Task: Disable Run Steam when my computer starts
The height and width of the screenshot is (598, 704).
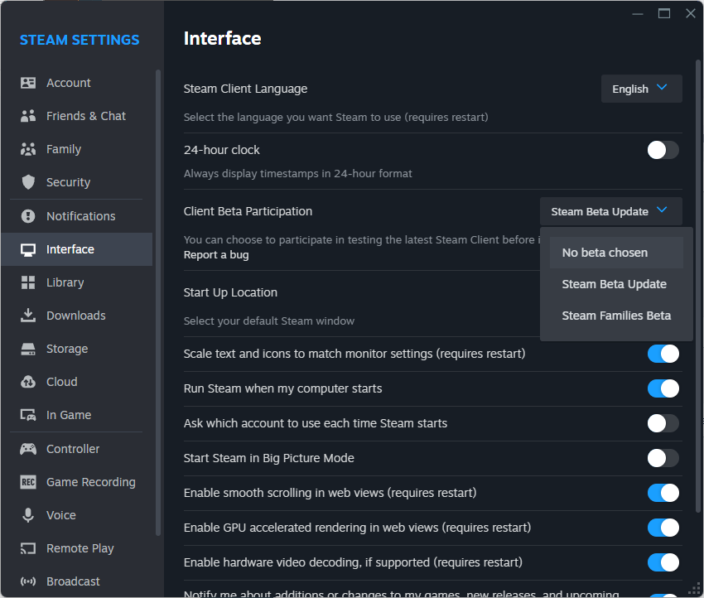Action: pos(663,388)
